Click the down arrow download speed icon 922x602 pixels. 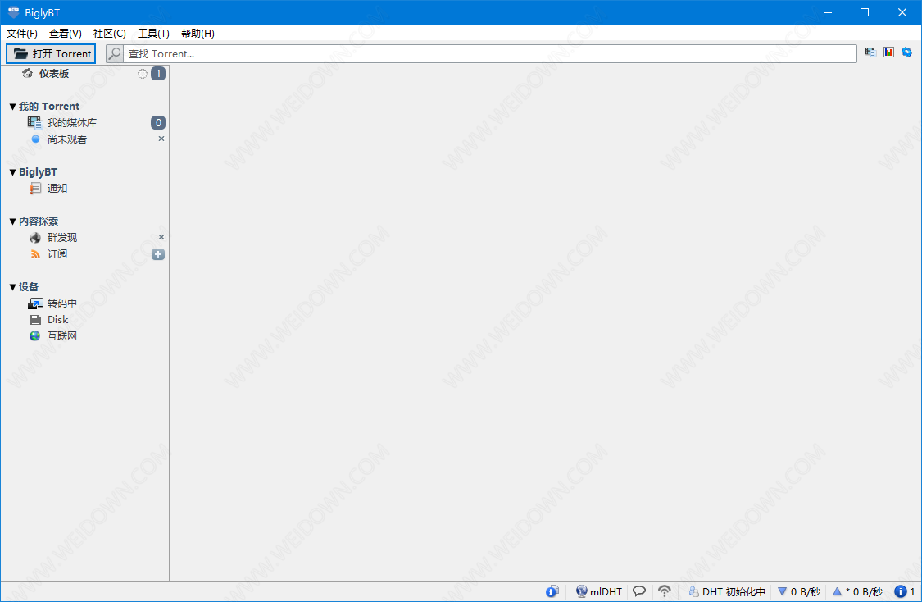(782, 591)
